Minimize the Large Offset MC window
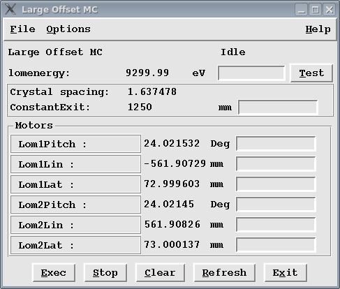This screenshot has width=340, height=289. pos(302,10)
